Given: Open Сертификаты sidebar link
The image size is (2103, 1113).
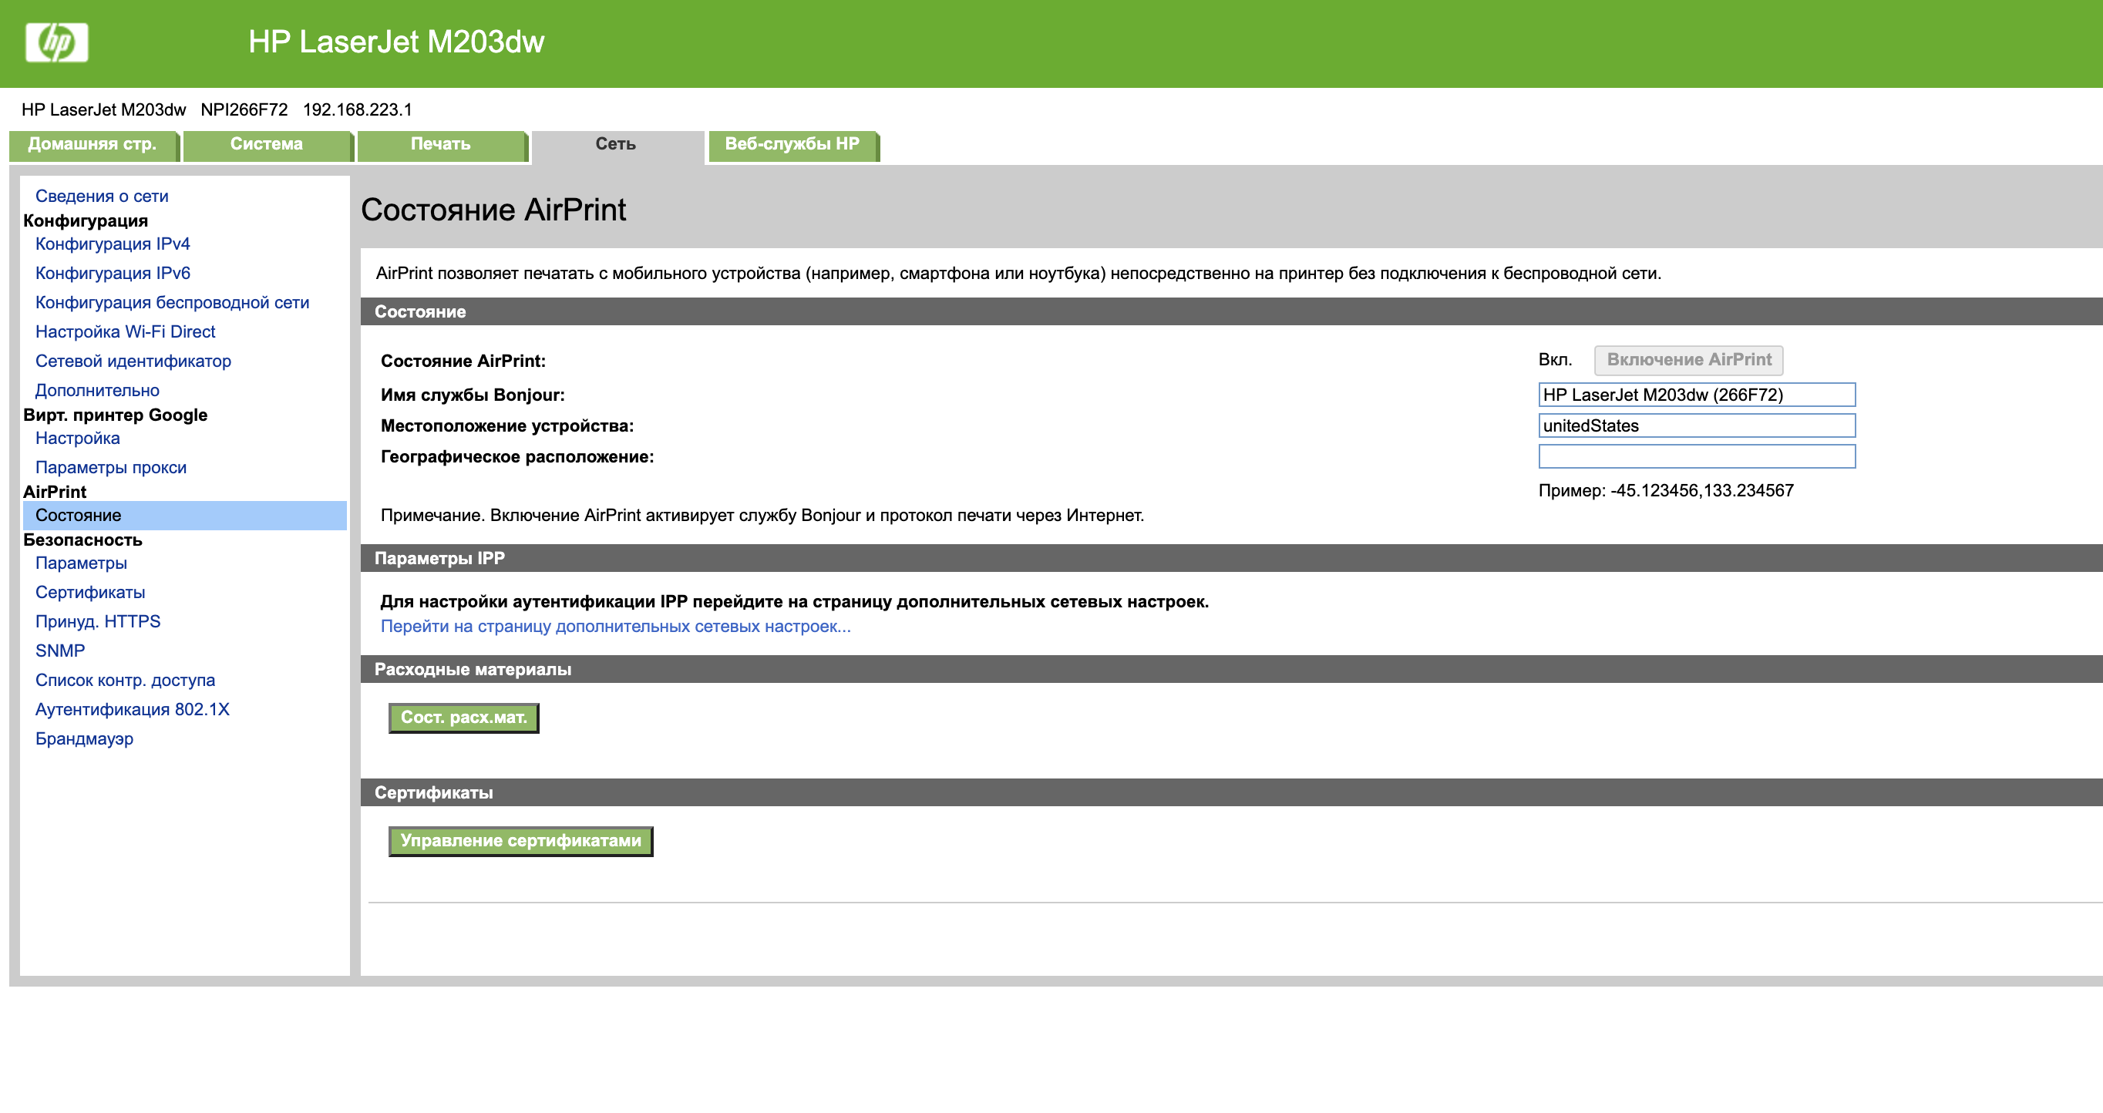Looking at the screenshot, I should (x=89, y=593).
